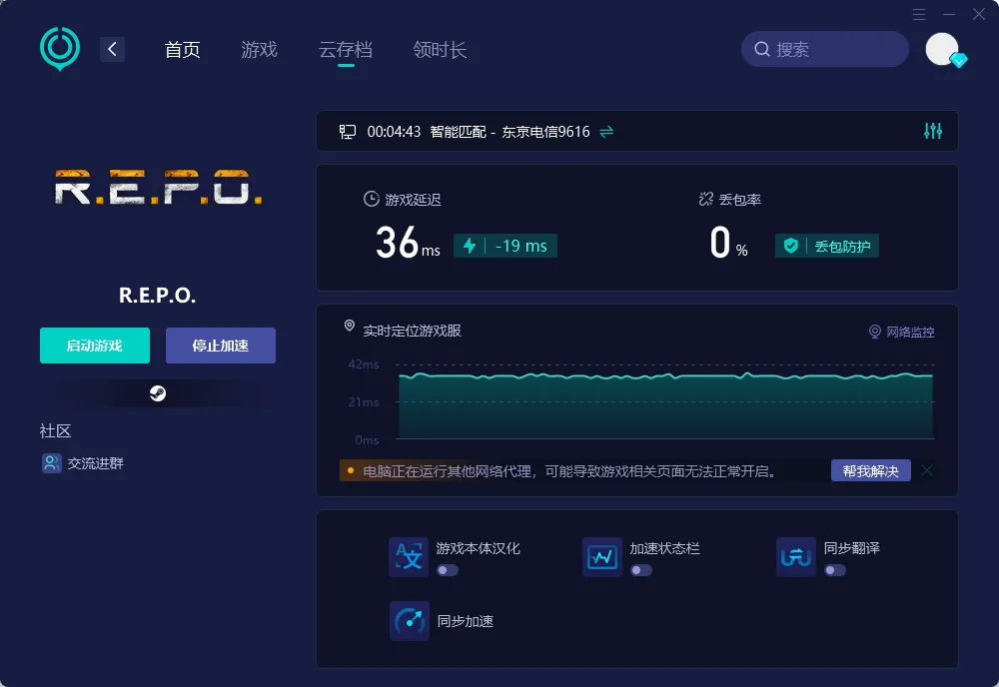The height and width of the screenshot is (687, 999).
Task: Toggle 游戏本体汉化 switch
Action: tap(448, 570)
